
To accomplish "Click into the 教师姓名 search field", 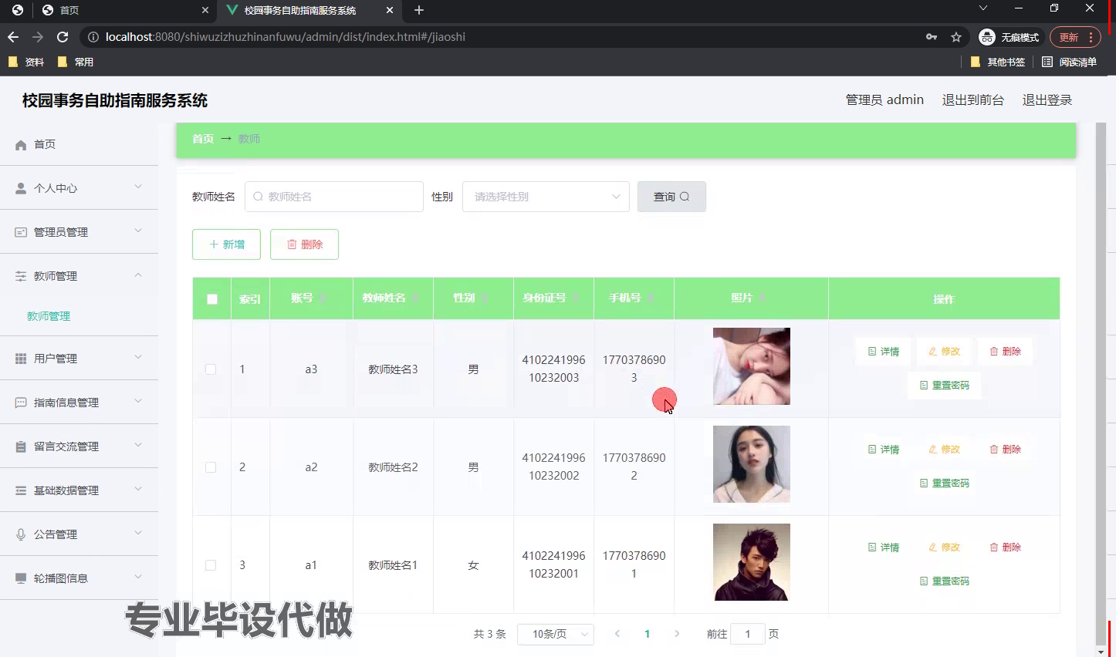I will pyautogui.click(x=334, y=197).
